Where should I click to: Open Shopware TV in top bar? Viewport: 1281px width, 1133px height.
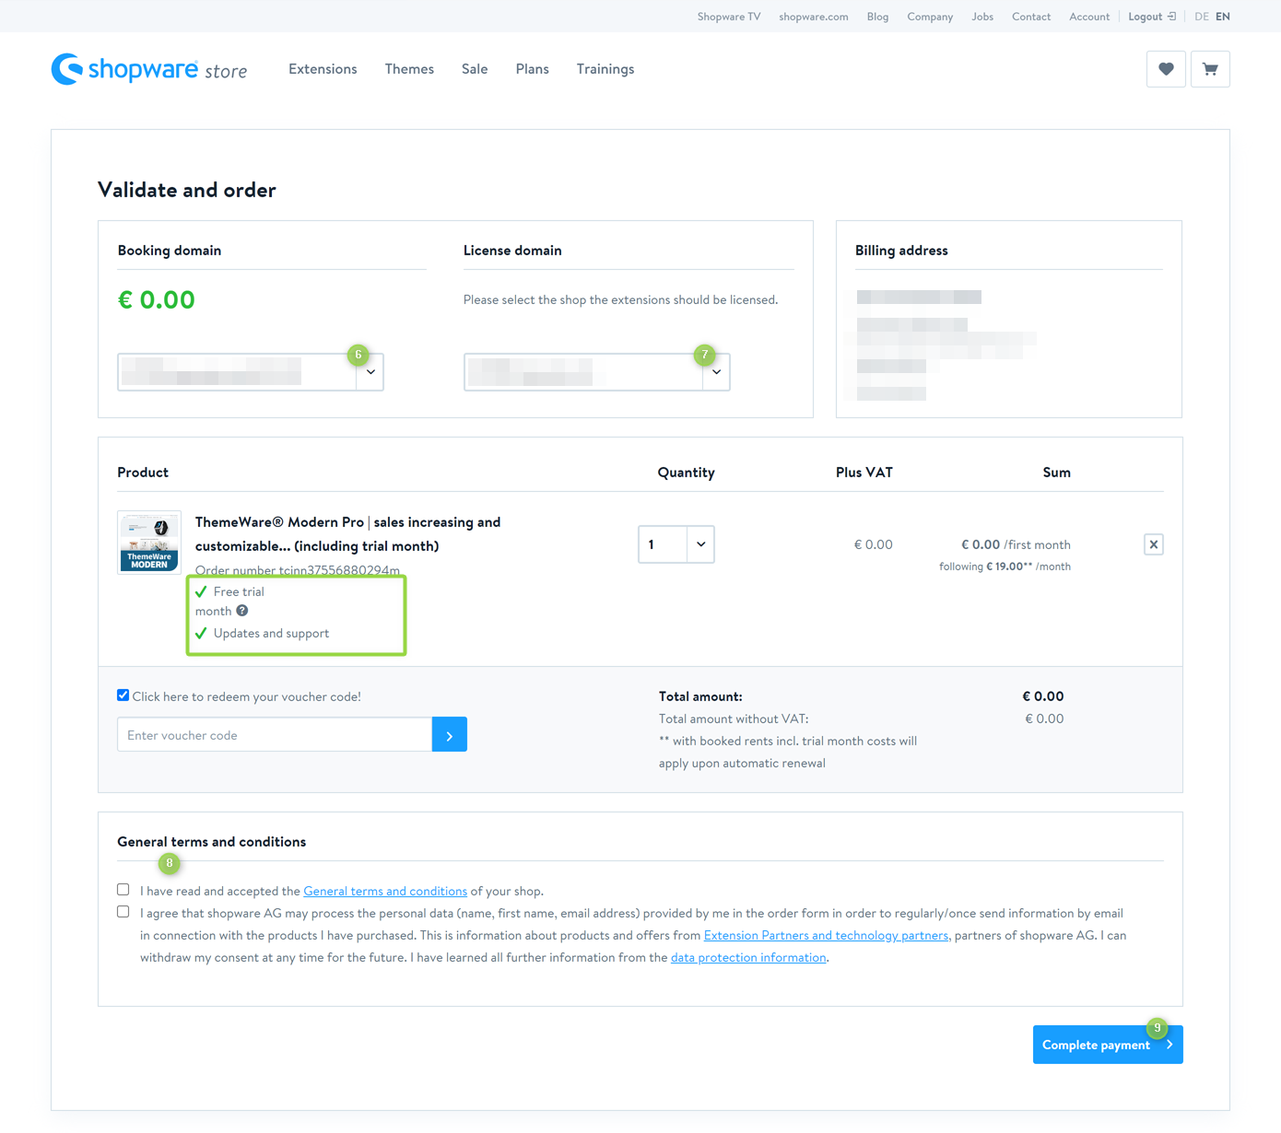tap(729, 17)
